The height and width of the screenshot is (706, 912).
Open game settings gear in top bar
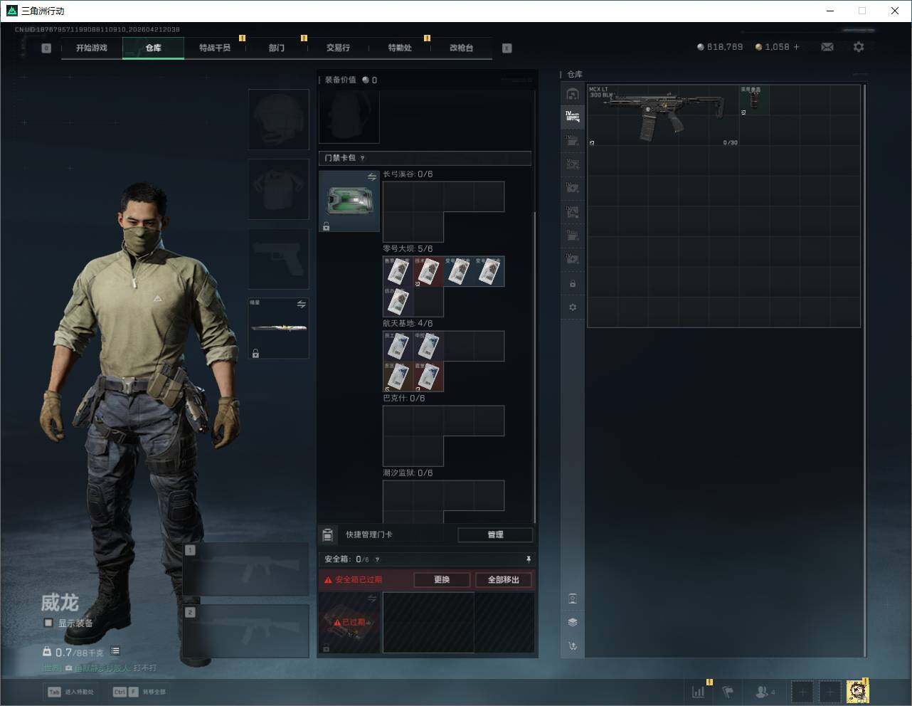859,47
